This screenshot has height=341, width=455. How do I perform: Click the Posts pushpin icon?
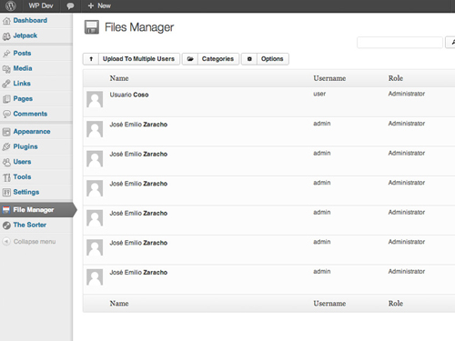6,54
